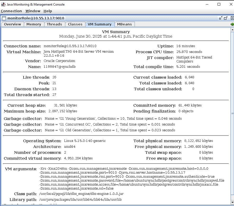This screenshot has width=234, height=206.
Task: Open the Help menu
Action: click(48, 11)
